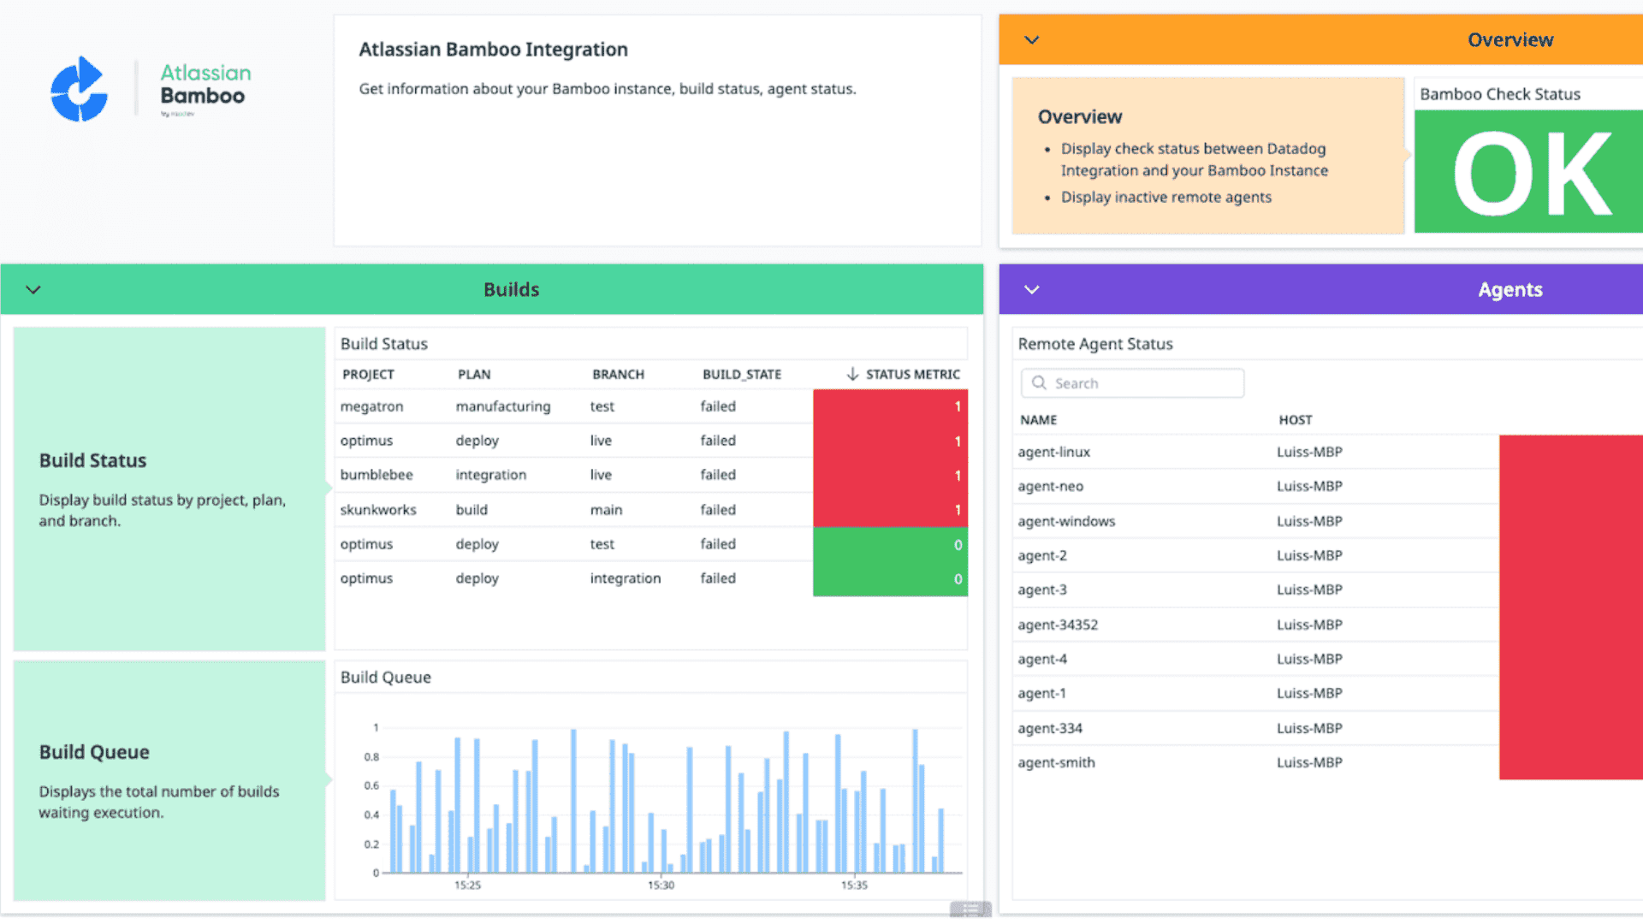Select 'agent-smith' in agent list
This screenshot has width=1643, height=924.
[x=1056, y=762]
